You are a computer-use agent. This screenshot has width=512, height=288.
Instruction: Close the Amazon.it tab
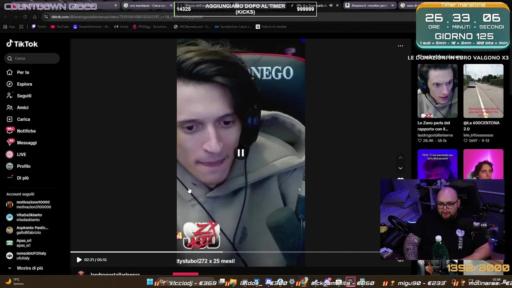click(392, 6)
